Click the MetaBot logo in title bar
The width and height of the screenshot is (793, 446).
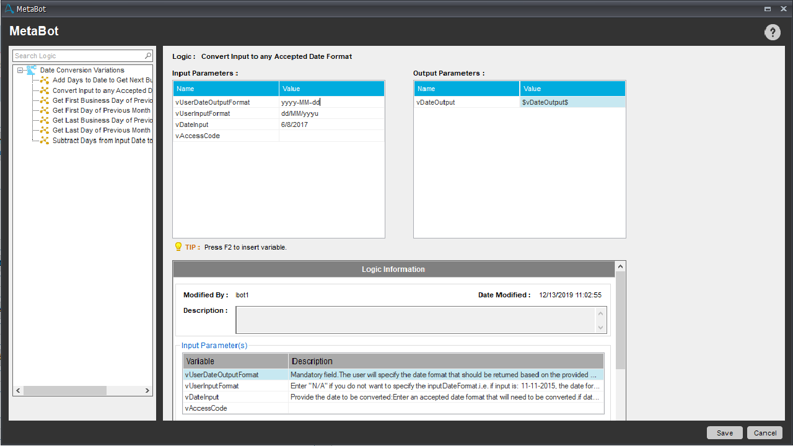(9, 9)
